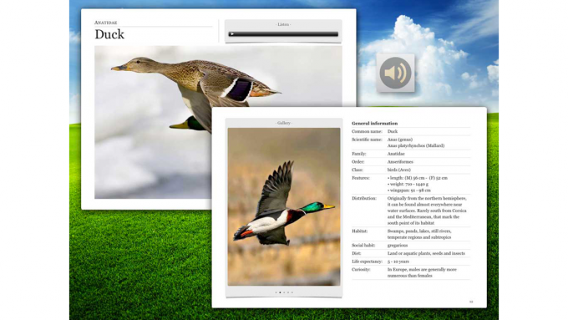Select the Distribution info row

(x=411, y=211)
